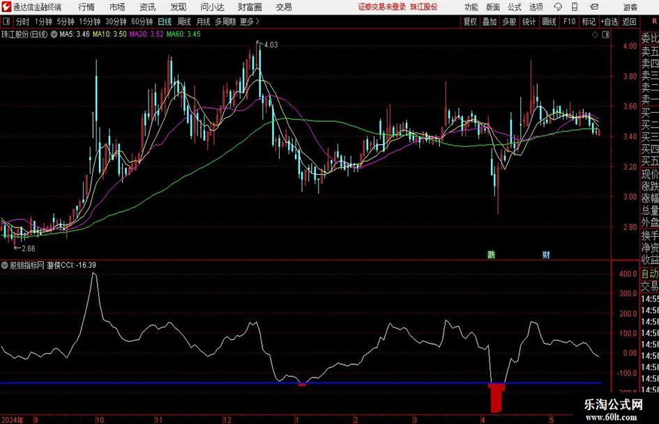Click the 委比 row in right panel
Viewport: 659px width, 424px height.
(650, 38)
